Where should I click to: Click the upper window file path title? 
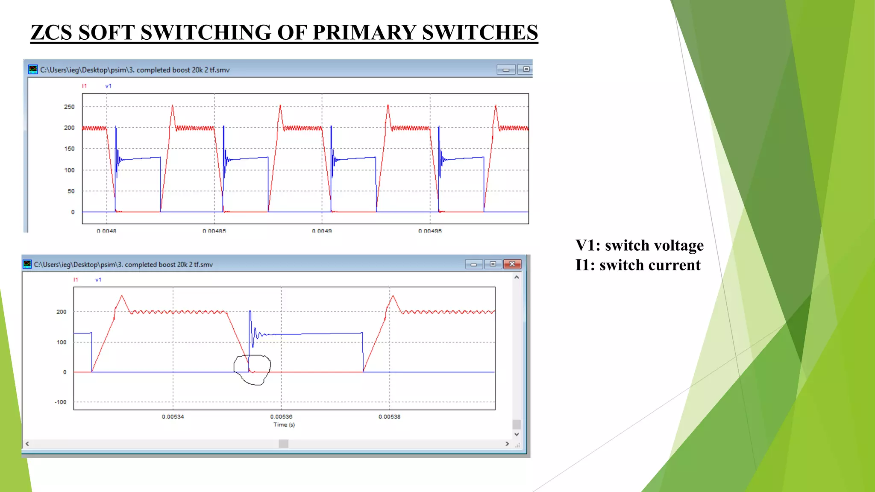135,70
